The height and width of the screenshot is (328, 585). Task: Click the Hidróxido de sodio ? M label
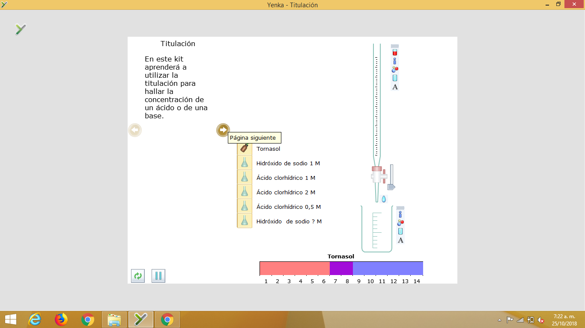coord(289,221)
